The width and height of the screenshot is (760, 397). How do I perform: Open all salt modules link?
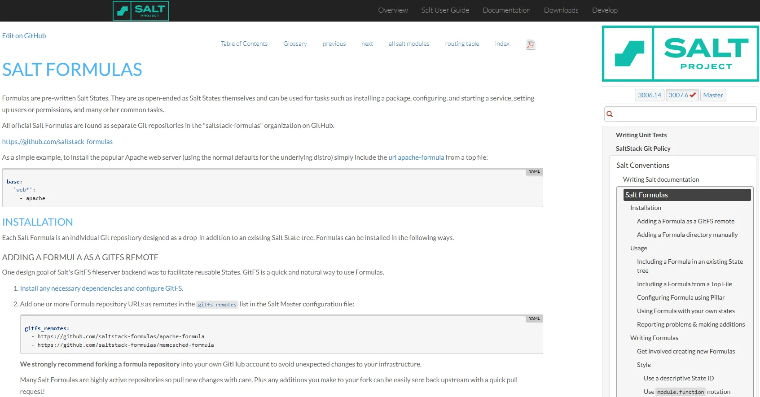coord(409,44)
